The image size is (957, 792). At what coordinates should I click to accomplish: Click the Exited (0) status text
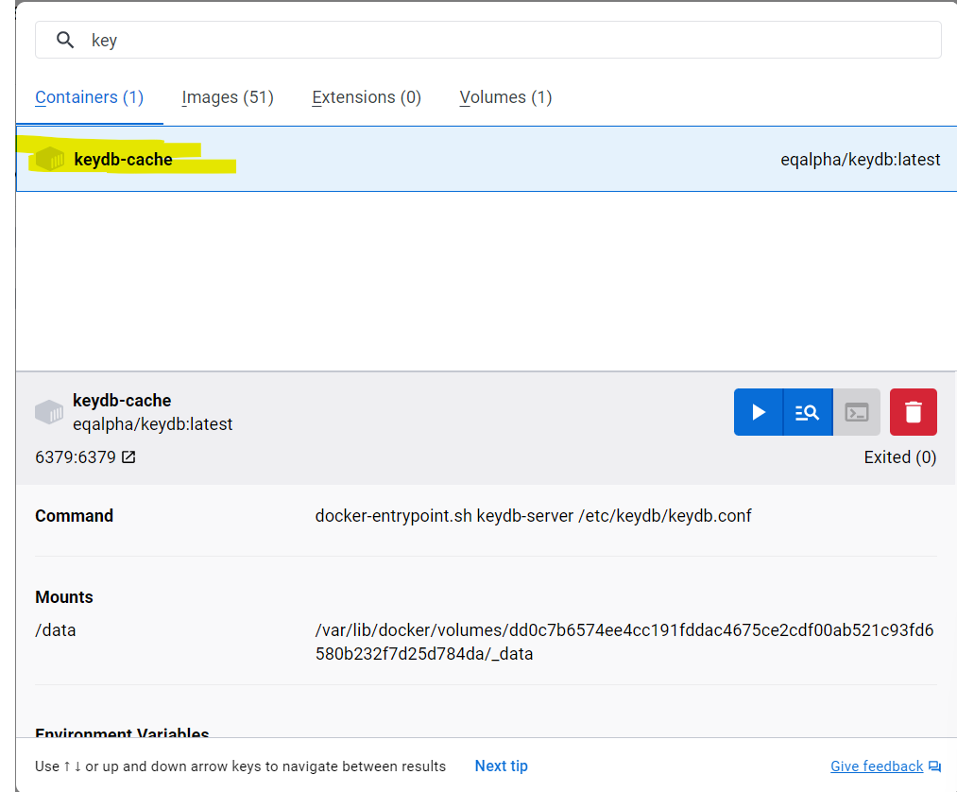pyautogui.click(x=899, y=456)
